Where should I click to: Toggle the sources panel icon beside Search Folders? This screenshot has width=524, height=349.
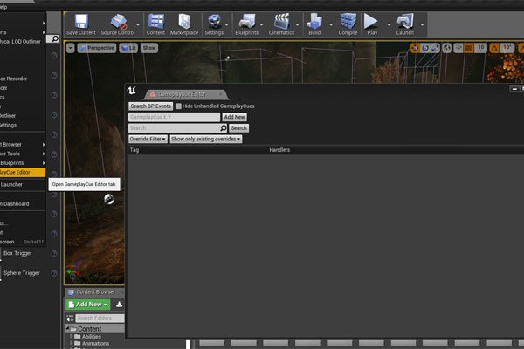(x=70, y=318)
